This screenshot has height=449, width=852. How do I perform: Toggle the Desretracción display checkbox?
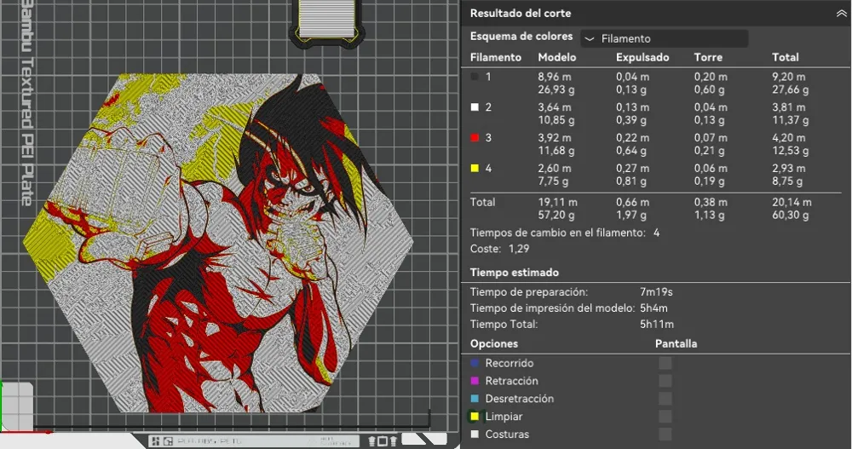click(665, 399)
